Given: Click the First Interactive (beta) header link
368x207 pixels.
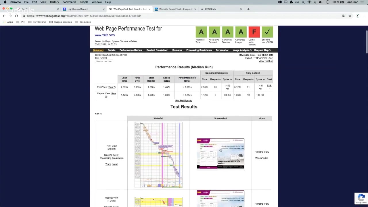Looking at the screenshot, I should tap(187, 79).
